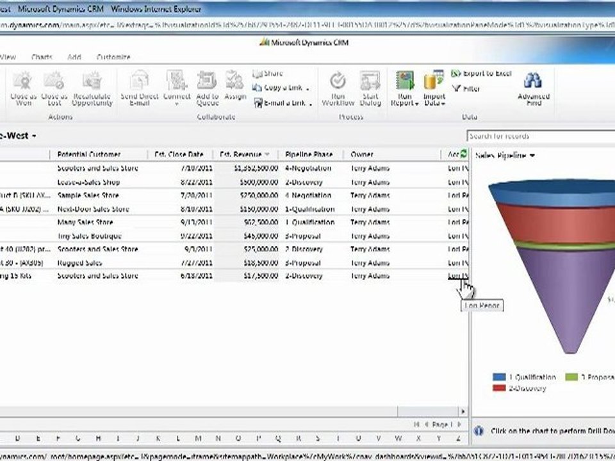
Task: Go to previous page of the grid
Action: click(x=427, y=424)
